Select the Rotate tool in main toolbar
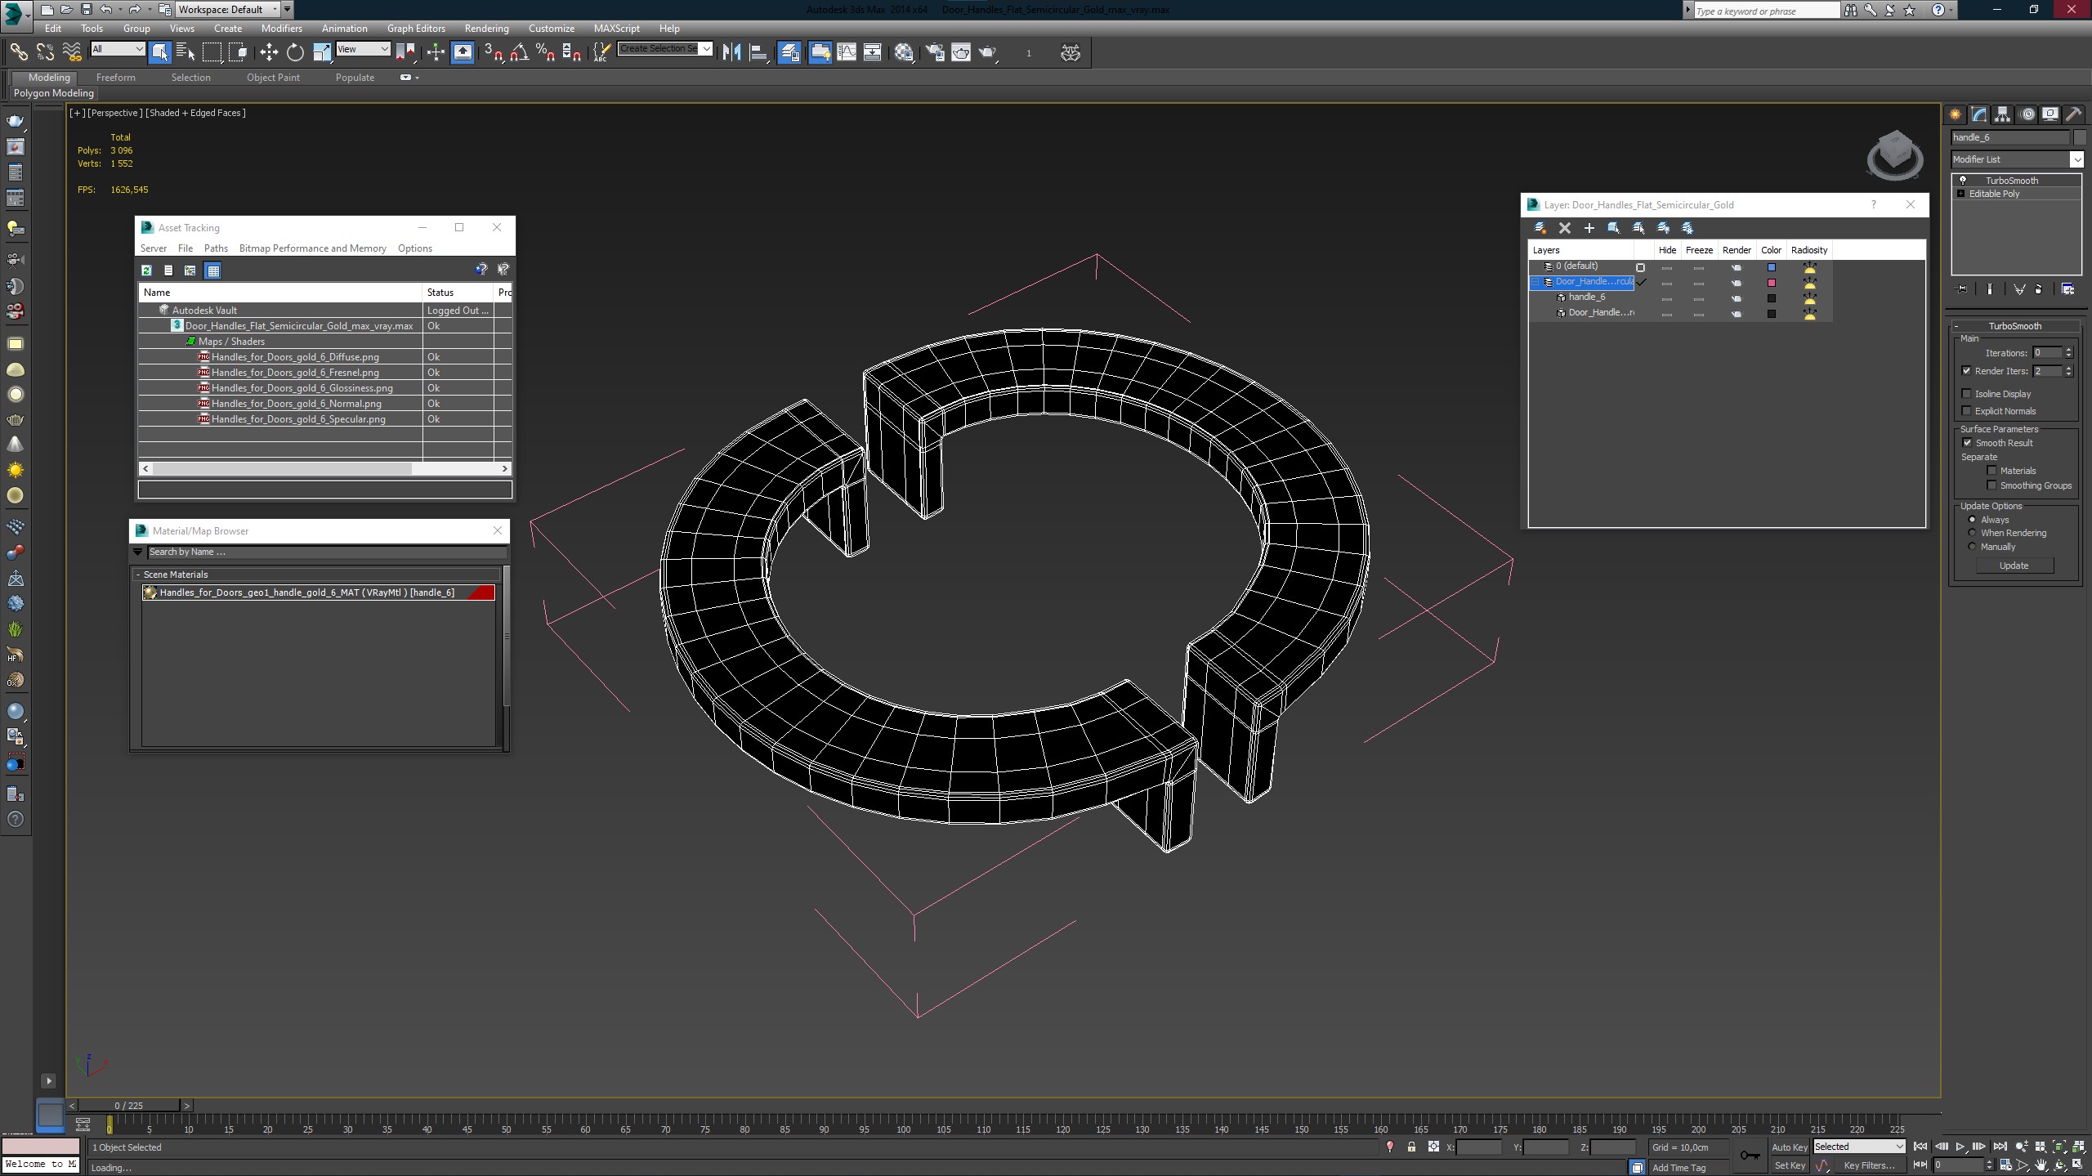2092x1176 pixels. 295,52
